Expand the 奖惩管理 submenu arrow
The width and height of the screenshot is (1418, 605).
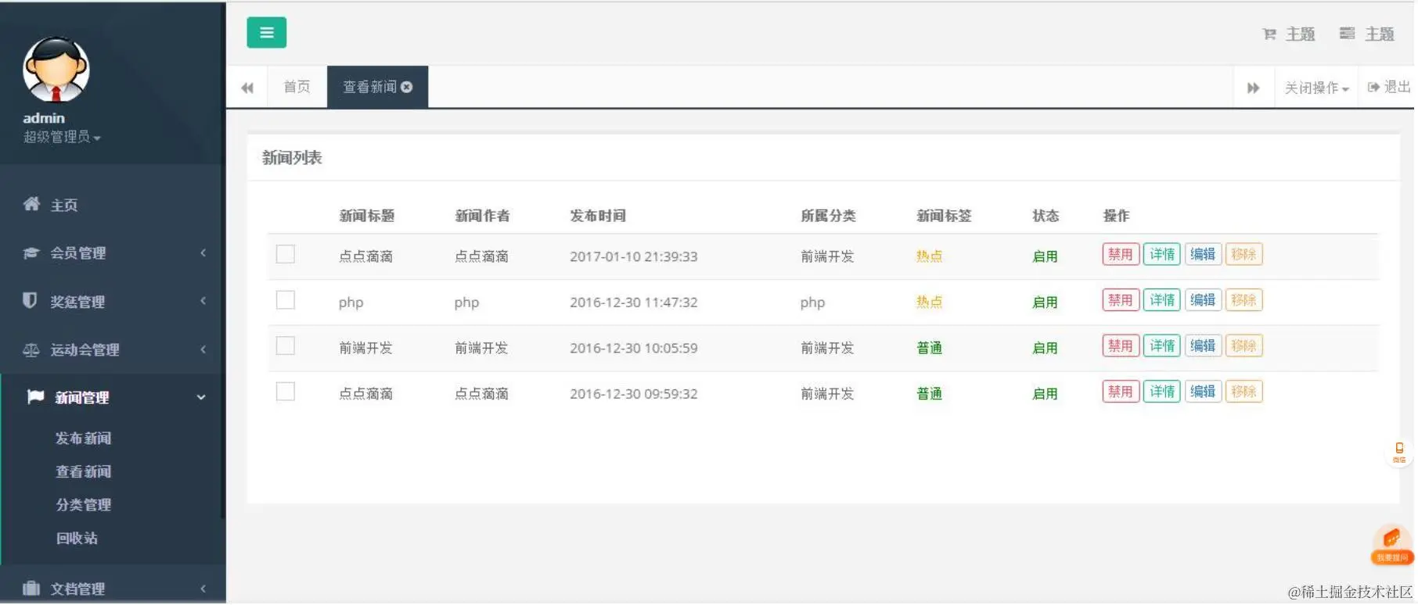click(203, 301)
